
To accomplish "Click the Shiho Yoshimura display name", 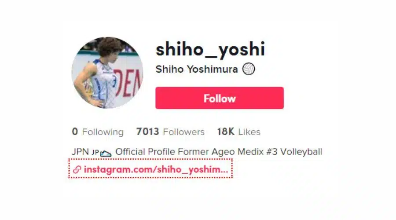I will [x=197, y=69].
